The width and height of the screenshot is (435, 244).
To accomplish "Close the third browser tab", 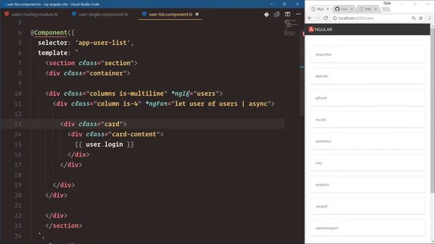I will click(x=375, y=9).
